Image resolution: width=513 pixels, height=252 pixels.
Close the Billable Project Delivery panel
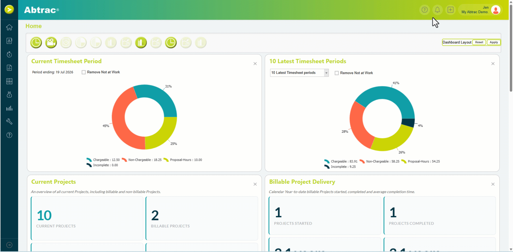tap(493, 184)
